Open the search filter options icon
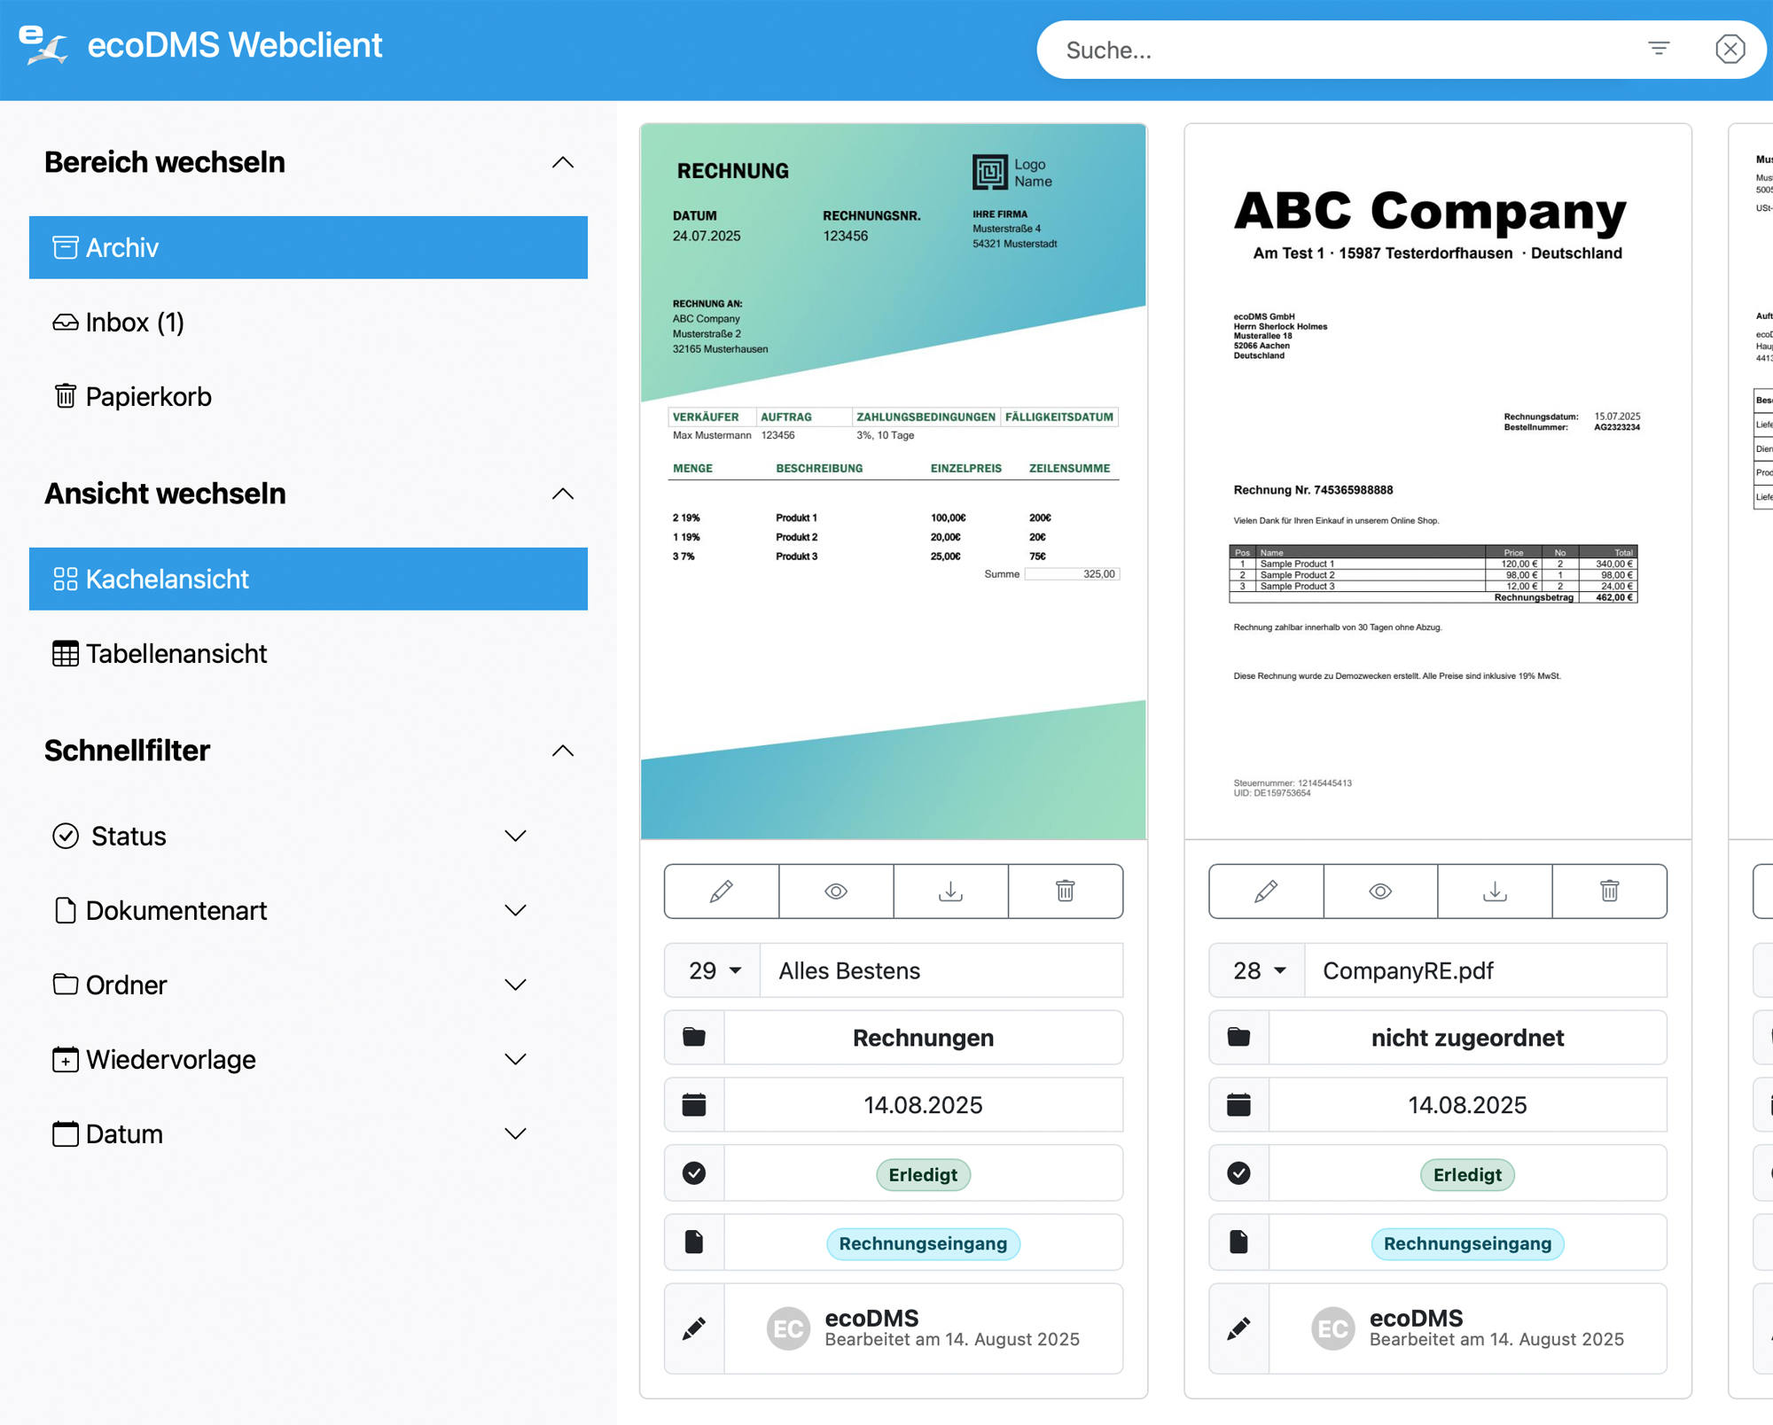This screenshot has width=1773, height=1425. point(1659,49)
